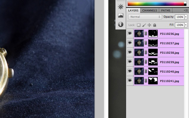Screen dimensions: 189x118
Task: Toggle mask link icon on P3110240.jpg
Action: (x=146, y=71)
